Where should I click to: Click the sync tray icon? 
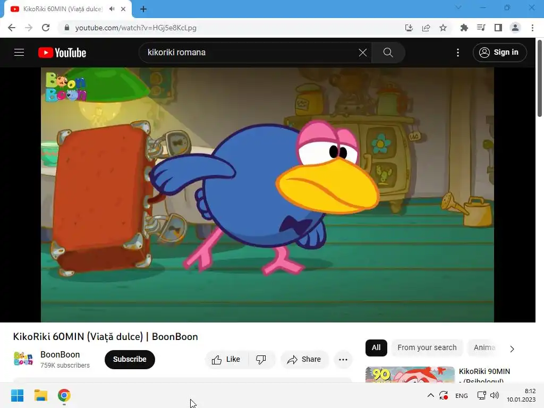[444, 395]
